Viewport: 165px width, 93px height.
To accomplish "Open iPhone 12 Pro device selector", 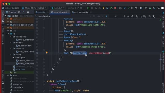I will tap(34, 8).
